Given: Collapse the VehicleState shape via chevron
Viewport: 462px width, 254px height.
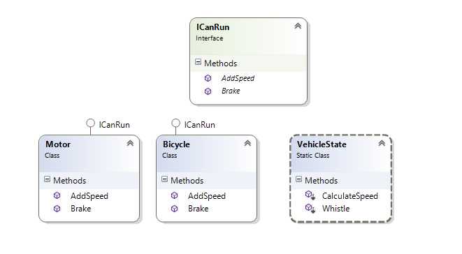Looking at the screenshot, I should pos(382,143).
